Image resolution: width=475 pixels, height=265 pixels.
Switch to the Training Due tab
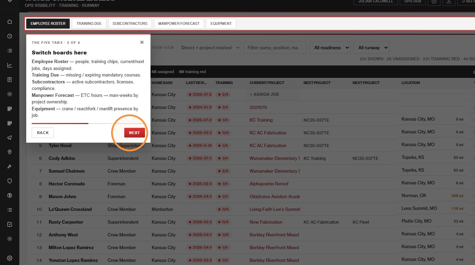(x=89, y=23)
